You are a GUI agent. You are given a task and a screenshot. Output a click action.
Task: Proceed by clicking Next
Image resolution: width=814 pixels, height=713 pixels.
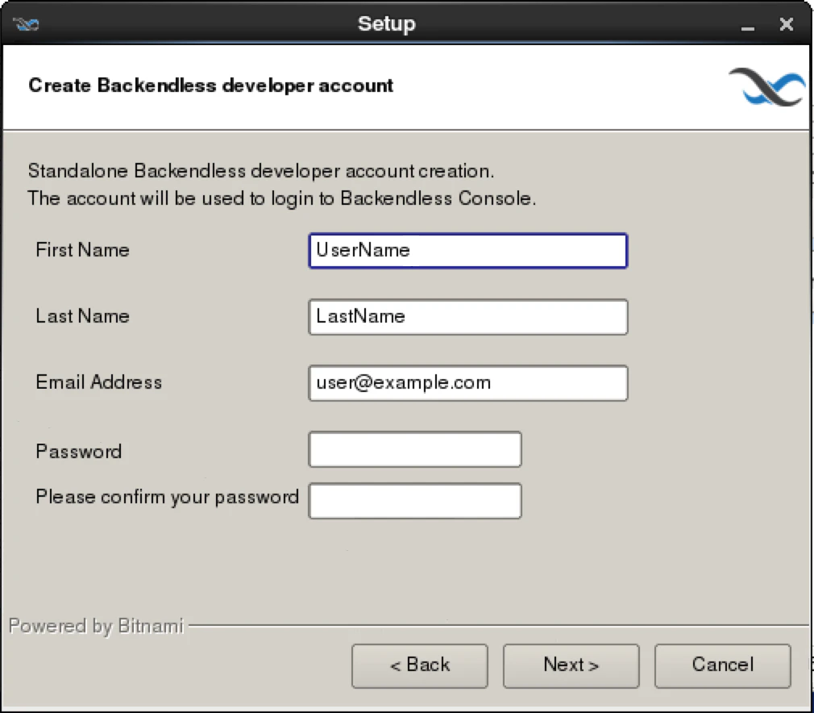(x=571, y=665)
